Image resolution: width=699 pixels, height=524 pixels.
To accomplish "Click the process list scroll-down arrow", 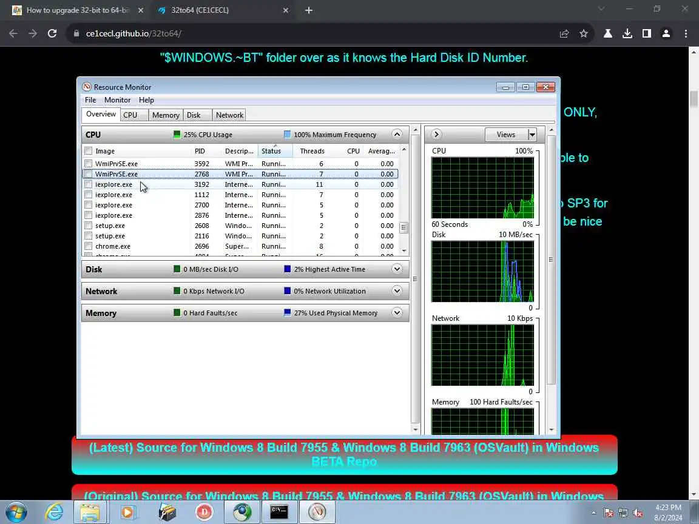I will [404, 251].
